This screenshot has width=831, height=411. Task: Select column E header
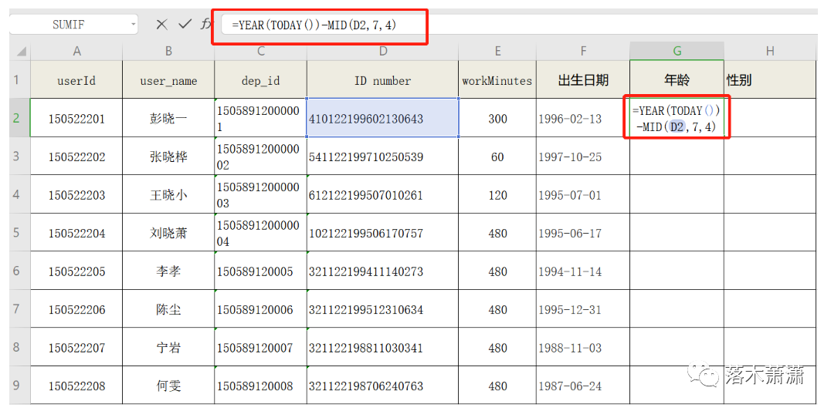click(x=497, y=52)
